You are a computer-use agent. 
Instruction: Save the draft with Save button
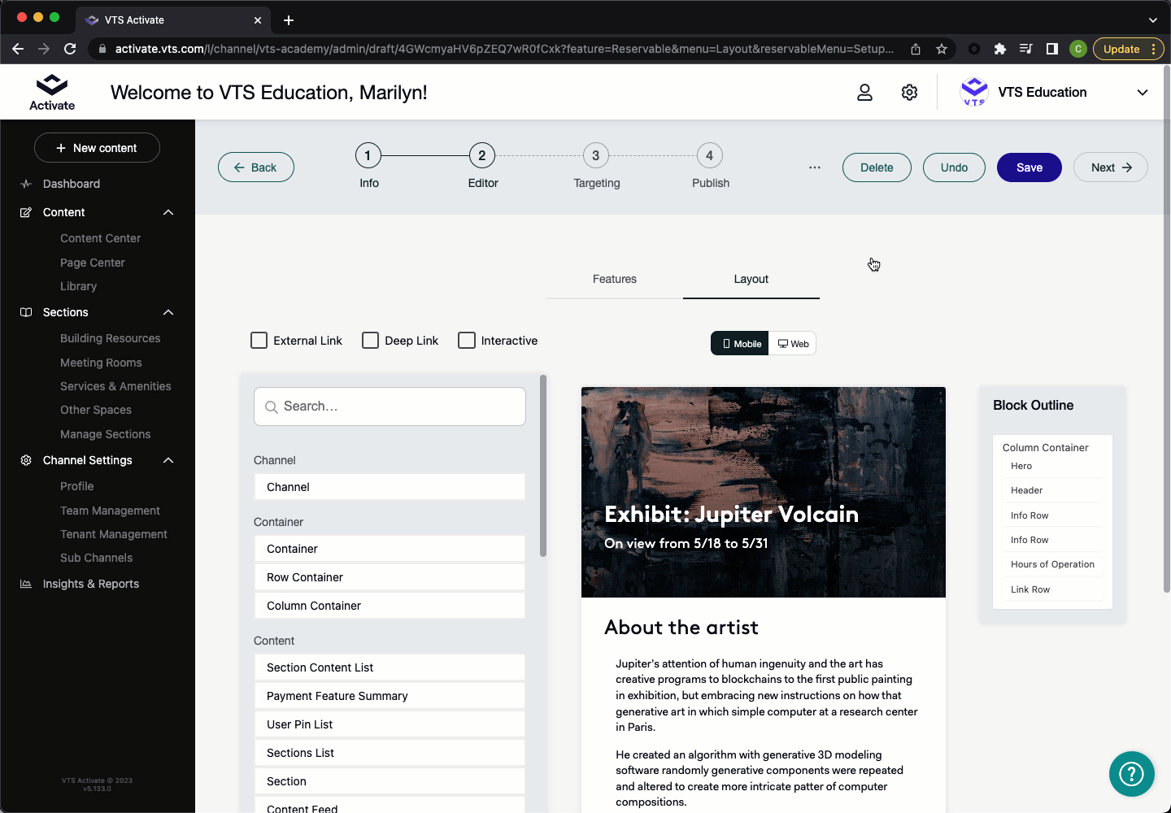[x=1030, y=167]
